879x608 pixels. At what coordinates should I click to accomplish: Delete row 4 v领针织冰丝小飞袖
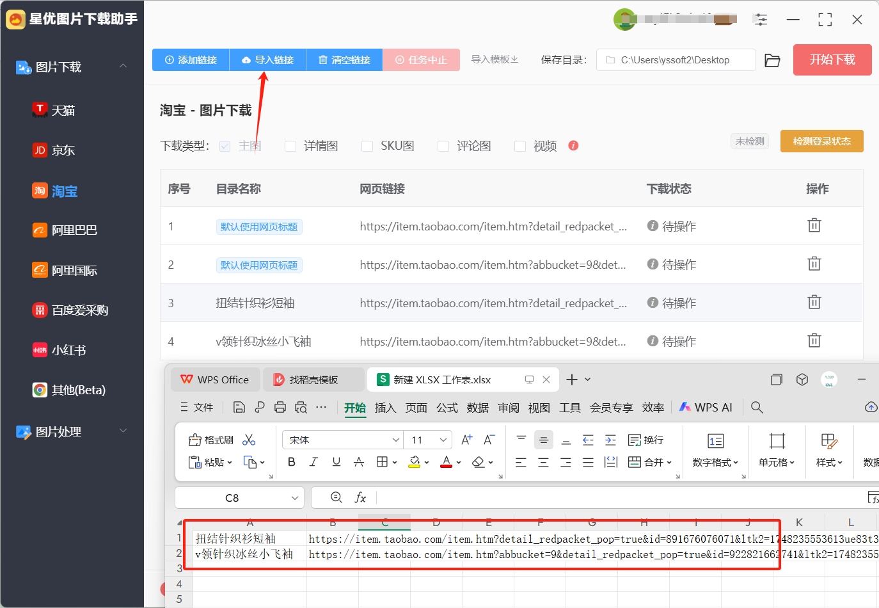(x=814, y=340)
